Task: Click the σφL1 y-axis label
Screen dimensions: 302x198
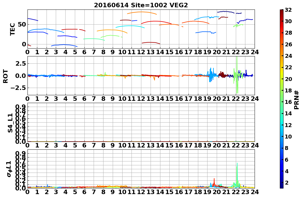Action: [x=10, y=169]
